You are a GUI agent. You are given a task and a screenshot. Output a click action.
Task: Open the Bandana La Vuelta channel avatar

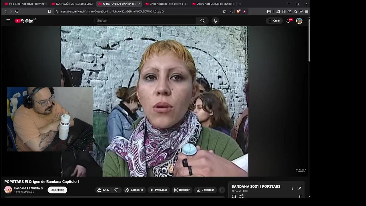pyautogui.click(x=8, y=190)
